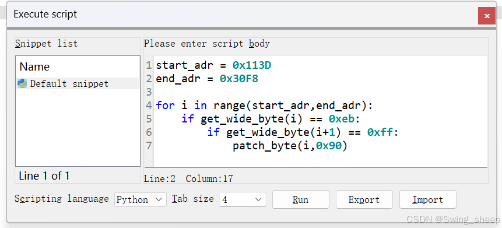Click the Python icon beside Default snippet
Screen dimensions: 502x228
click(22, 83)
